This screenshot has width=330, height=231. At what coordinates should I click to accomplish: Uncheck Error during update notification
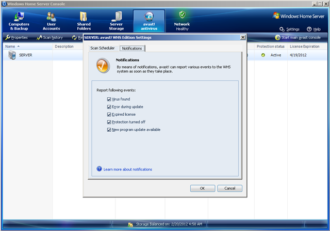click(109, 107)
